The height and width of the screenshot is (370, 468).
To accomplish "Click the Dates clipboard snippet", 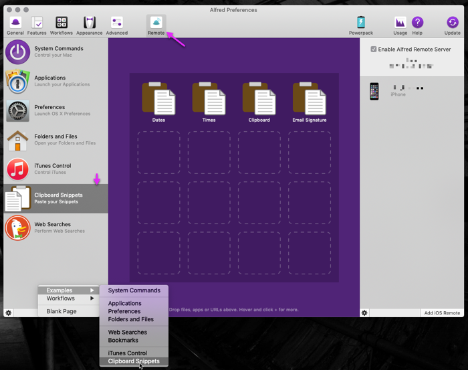I will coord(158,102).
